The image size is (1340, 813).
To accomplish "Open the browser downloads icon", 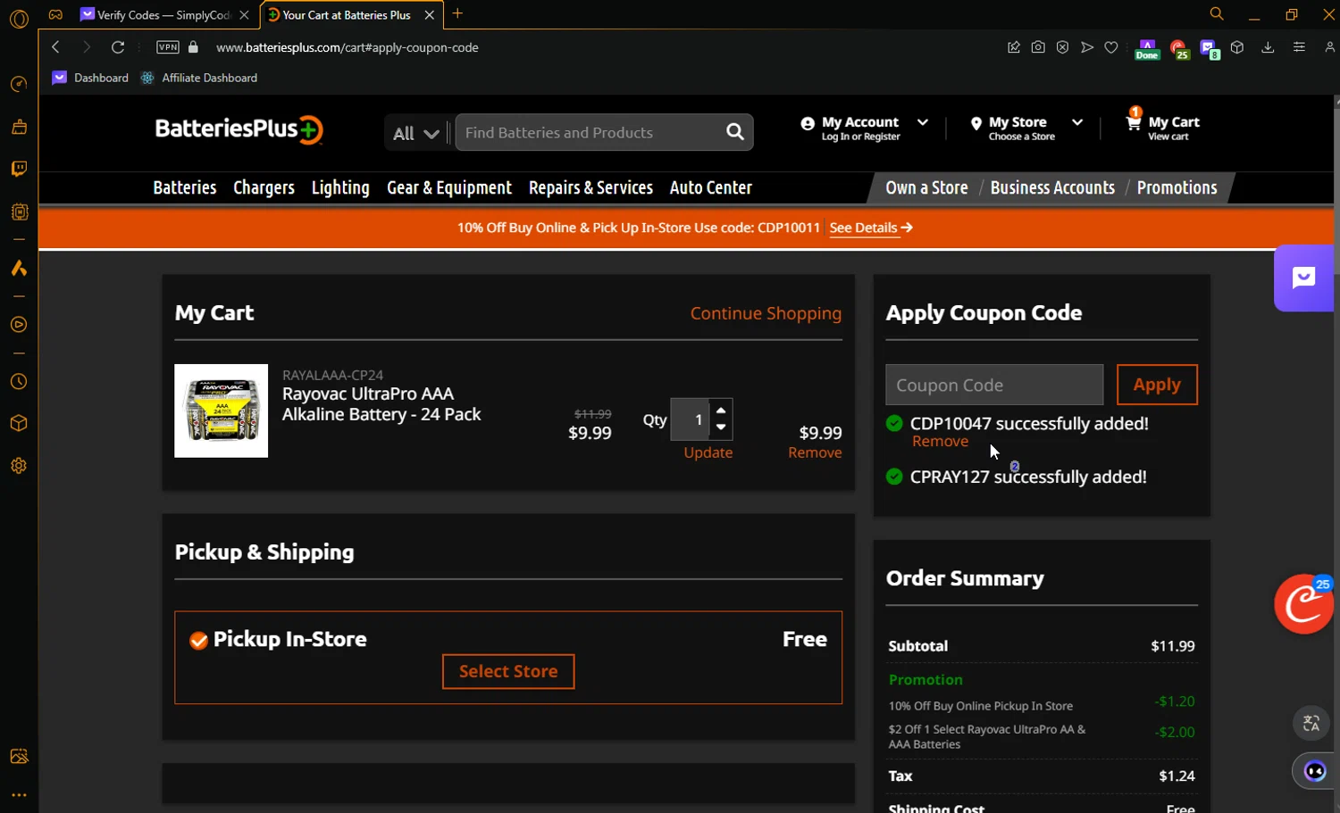I will 1268,47.
